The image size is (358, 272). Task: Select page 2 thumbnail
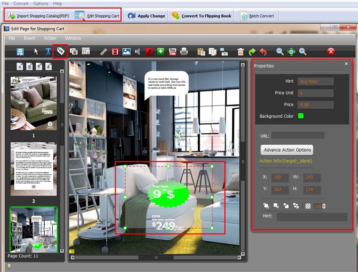[x=34, y=169]
